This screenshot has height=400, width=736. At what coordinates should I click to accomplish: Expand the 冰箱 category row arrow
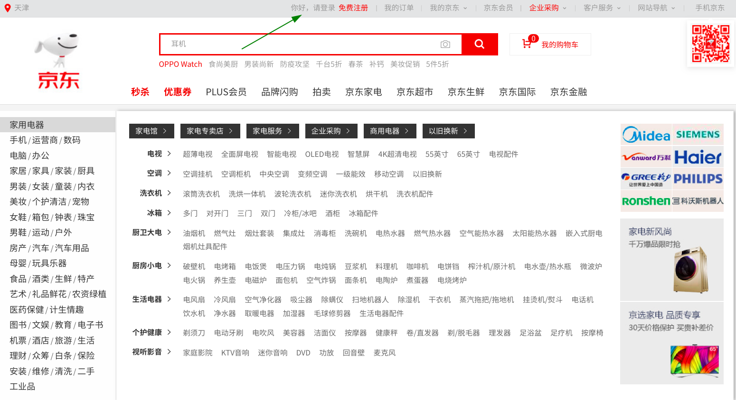coord(169,213)
